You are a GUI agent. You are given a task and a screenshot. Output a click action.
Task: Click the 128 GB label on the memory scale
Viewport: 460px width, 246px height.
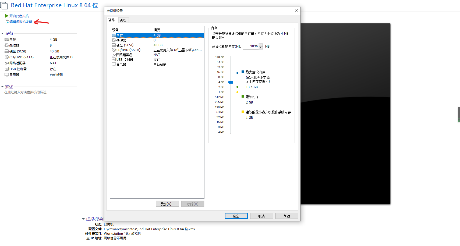pos(220,57)
